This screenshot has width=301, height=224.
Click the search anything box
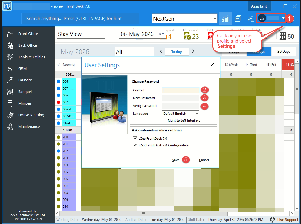point(80,19)
